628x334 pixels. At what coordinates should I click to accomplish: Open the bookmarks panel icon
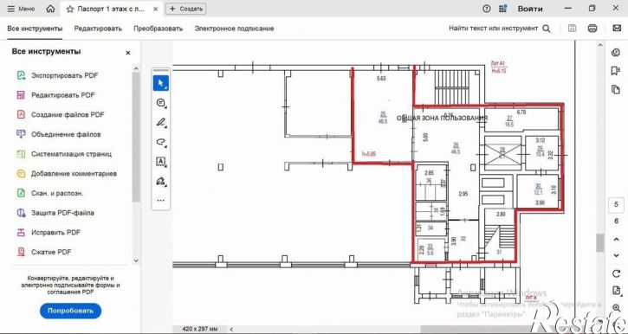[x=616, y=71]
